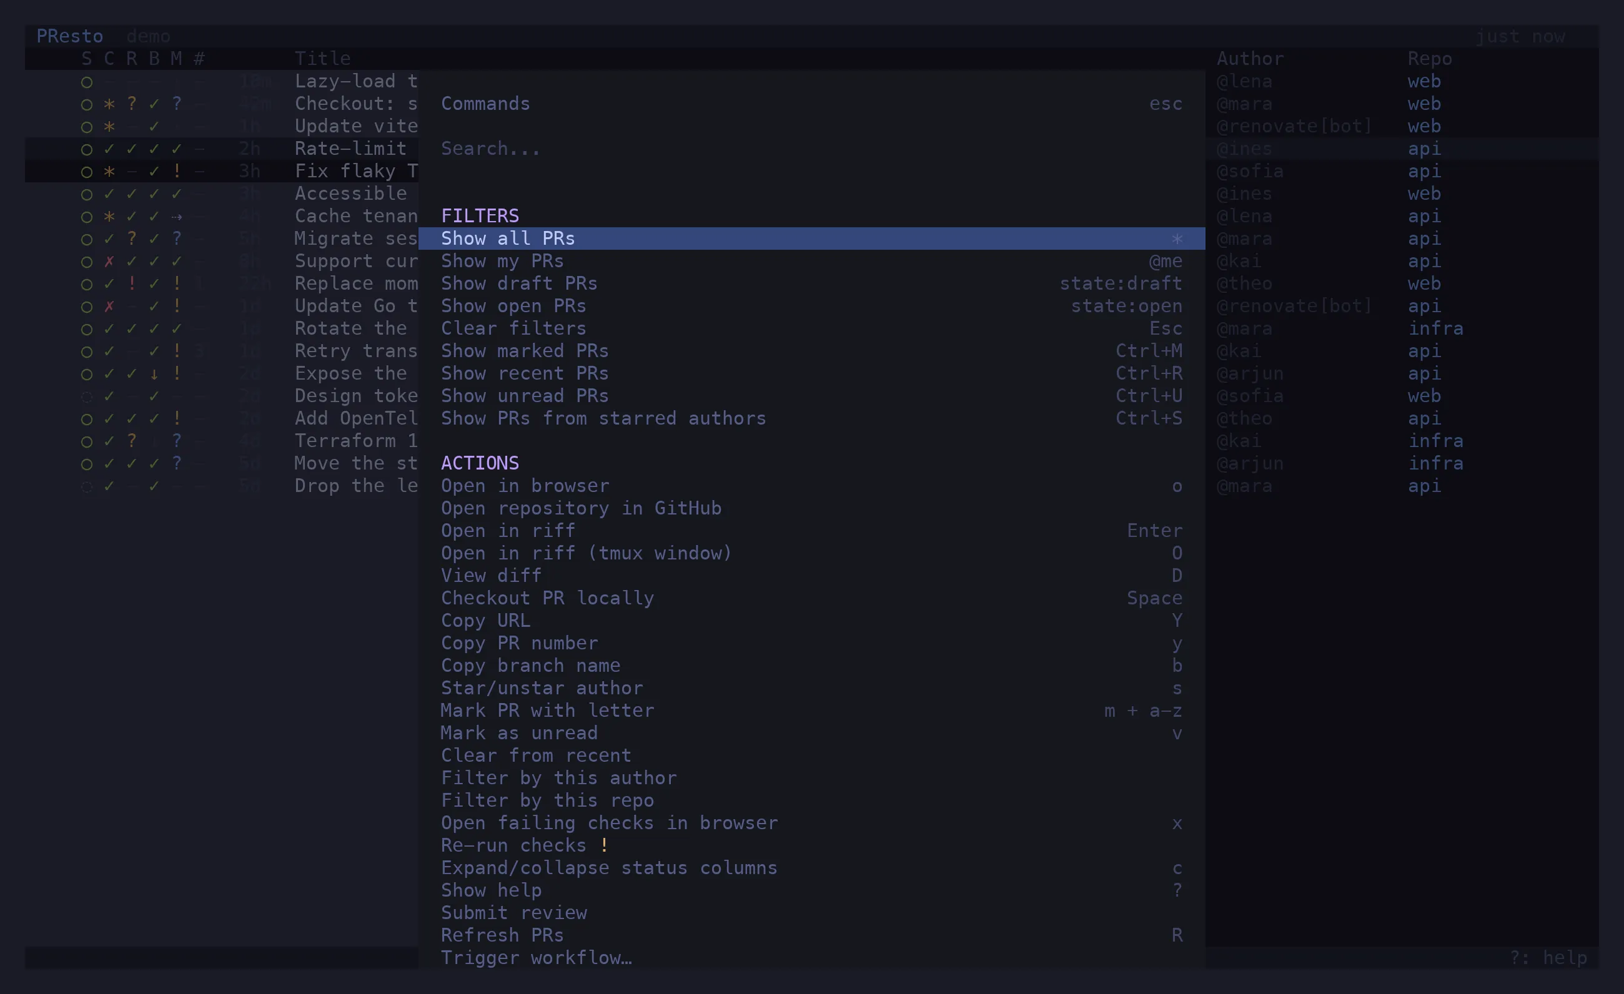The width and height of the screenshot is (1624, 994).
Task: Click the draft dotted circle on Drop the le row
Action: (86, 487)
